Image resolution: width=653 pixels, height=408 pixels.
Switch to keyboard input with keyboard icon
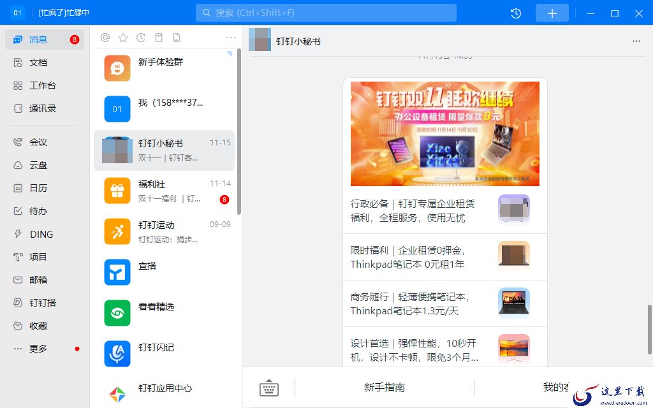pyautogui.click(x=269, y=388)
